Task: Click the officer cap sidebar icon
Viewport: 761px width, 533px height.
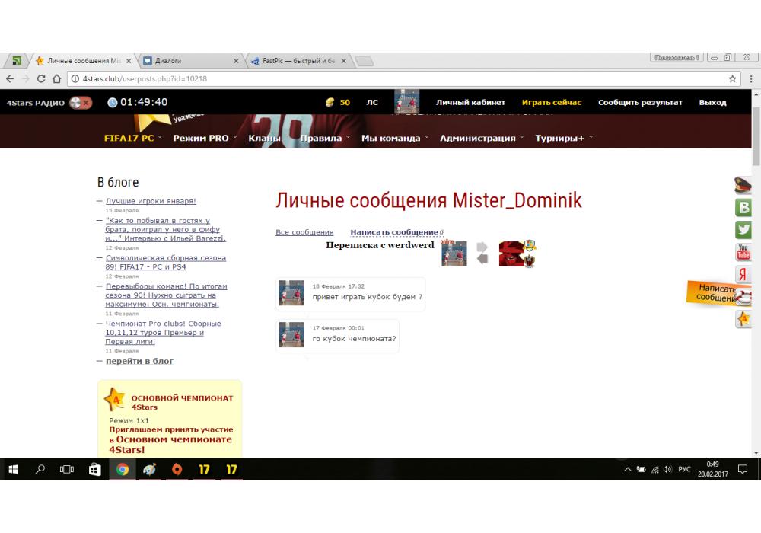Action: tap(743, 185)
